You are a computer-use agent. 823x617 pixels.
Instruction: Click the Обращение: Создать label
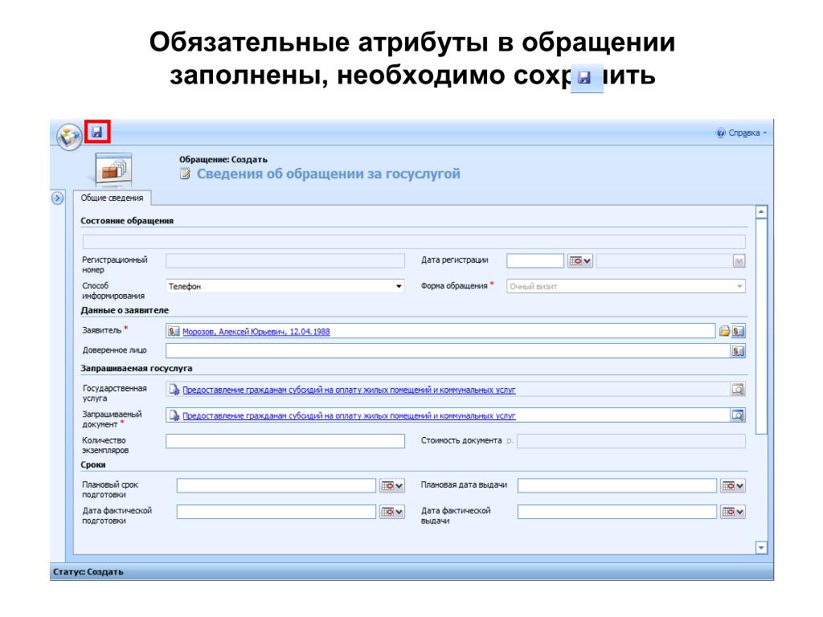[x=223, y=160]
